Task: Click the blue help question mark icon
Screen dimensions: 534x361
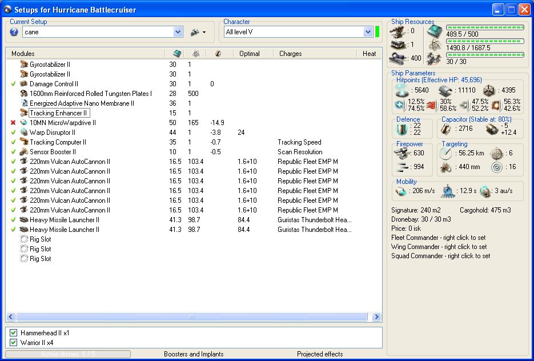Action: (x=14, y=32)
